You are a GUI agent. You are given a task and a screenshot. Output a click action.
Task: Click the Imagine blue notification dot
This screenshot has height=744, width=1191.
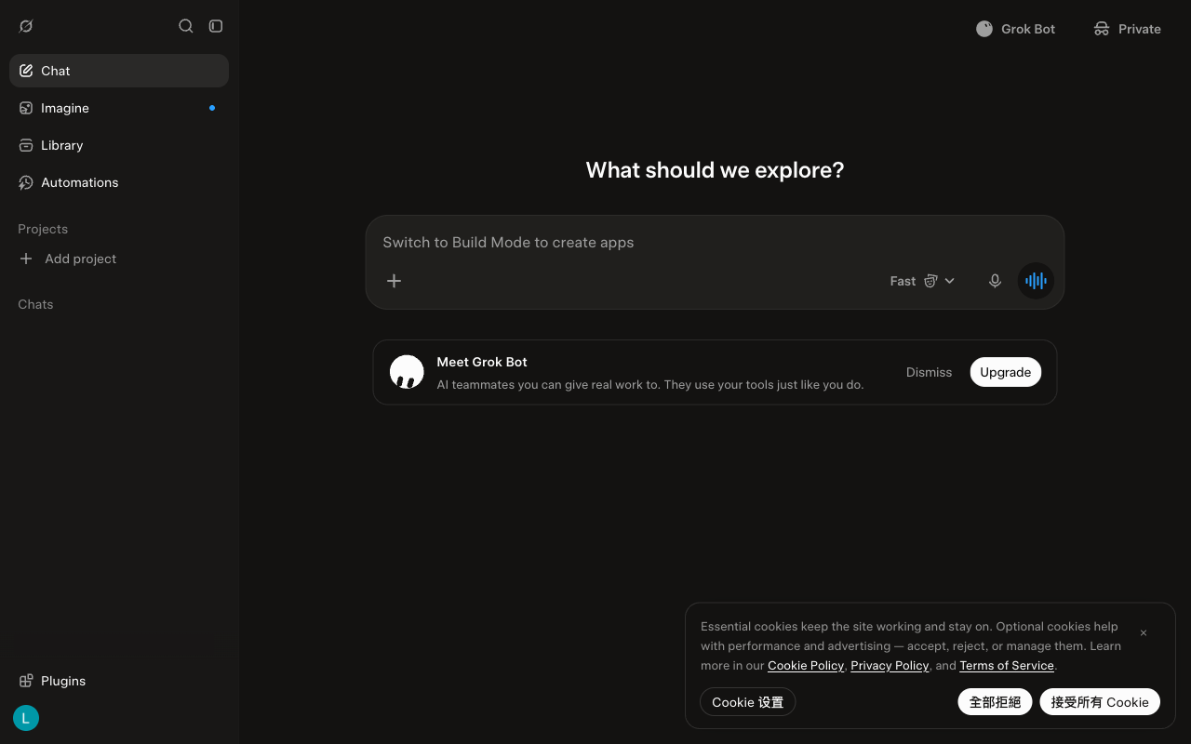[212, 108]
